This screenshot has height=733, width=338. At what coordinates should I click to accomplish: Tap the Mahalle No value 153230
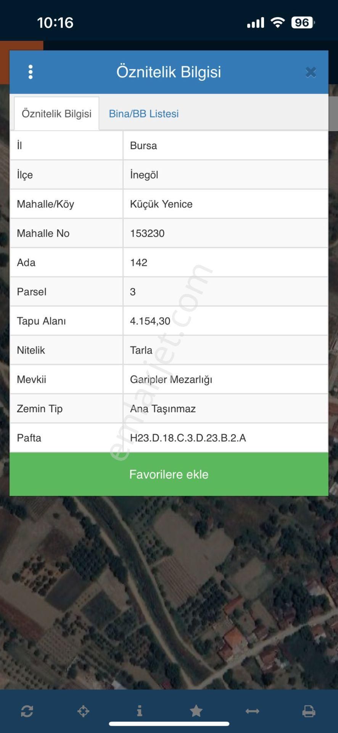click(147, 233)
